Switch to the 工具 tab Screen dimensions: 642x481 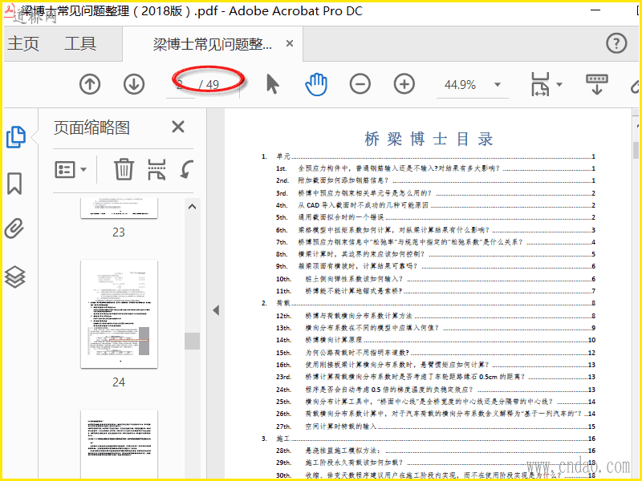pyautogui.click(x=79, y=43)
